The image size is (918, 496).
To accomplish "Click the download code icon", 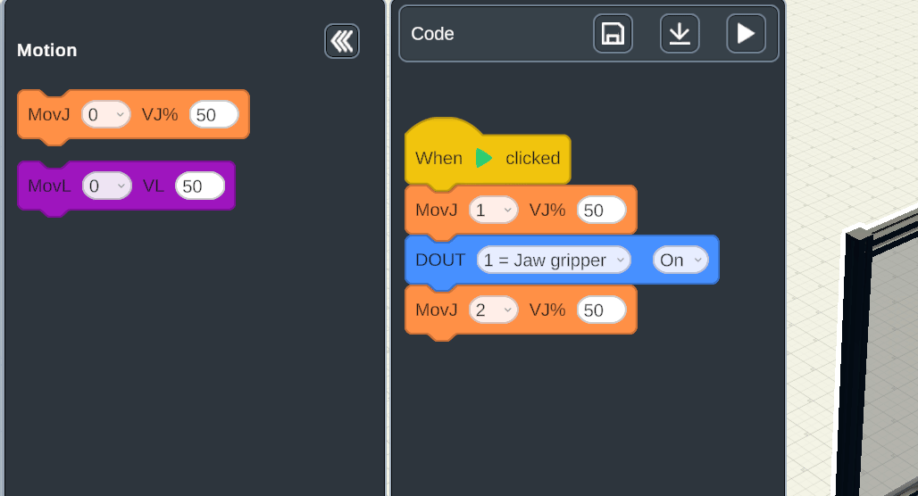I will click(x=680, y=34).
